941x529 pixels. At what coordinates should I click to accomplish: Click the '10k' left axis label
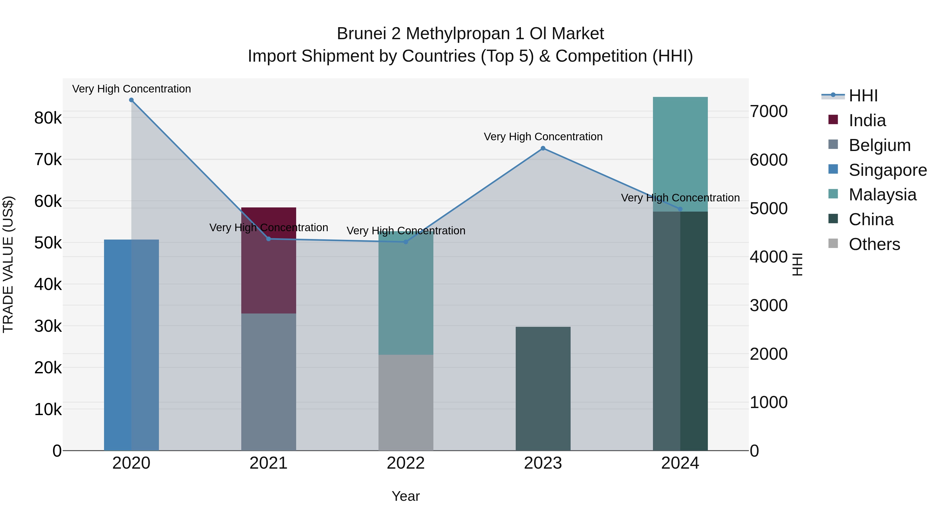click(48, 410)
